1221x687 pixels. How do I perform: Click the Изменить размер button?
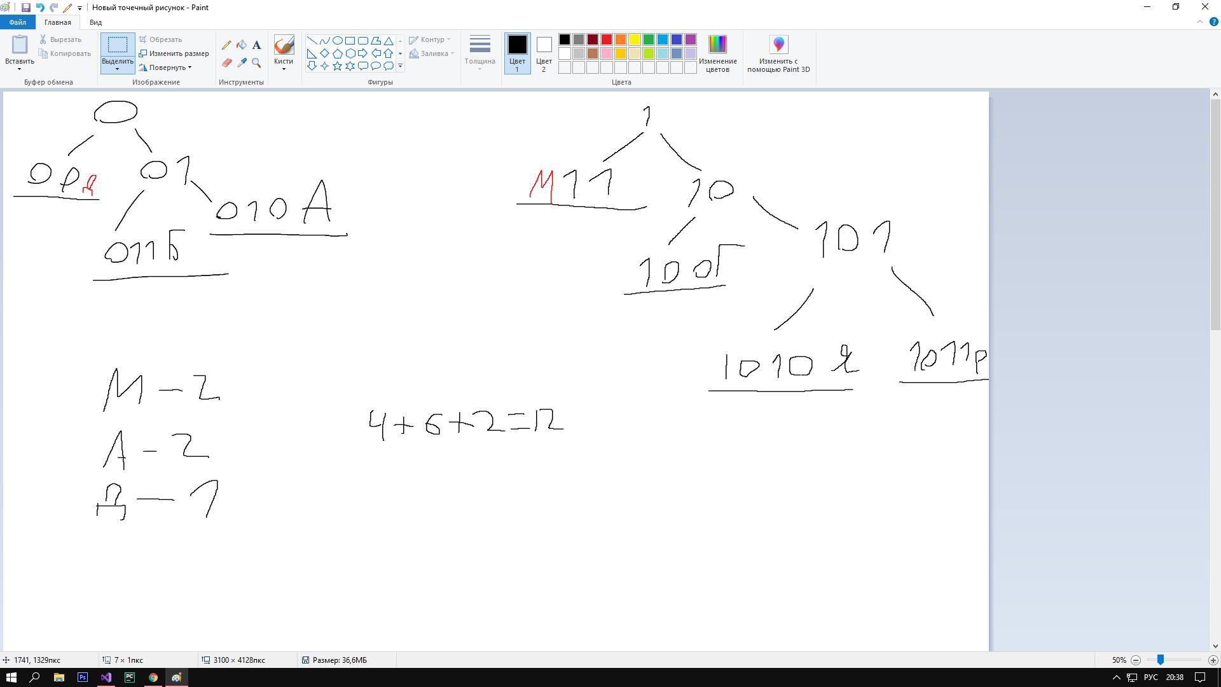[x=174, y=53]
